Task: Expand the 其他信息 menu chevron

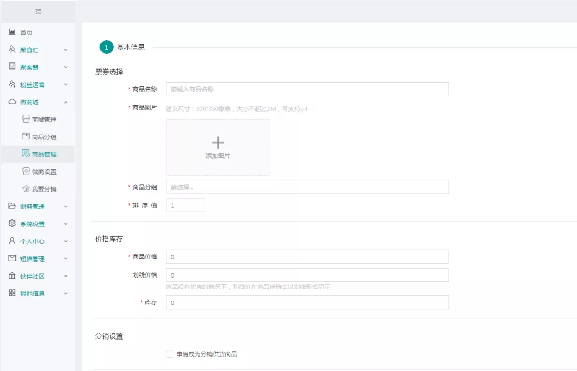Action: (66, 293)
